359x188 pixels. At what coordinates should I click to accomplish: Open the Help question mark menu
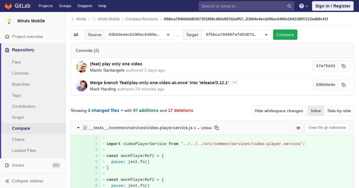tap(304, 6)
